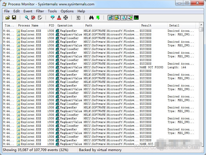Toggle the Capture magnifier icon
206x155 pixels.
click(27, 18)
